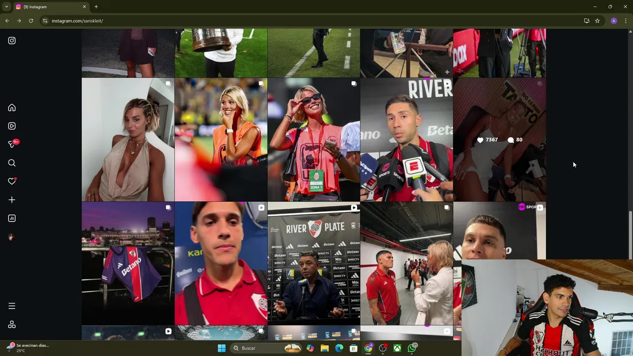The height and width of the screenshot is (356, 633).
Task: Launch Microsoft Edge from taskbar
Action: pyautogui.click(x=339, y=348)
